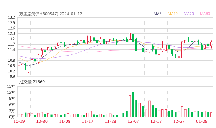Click the last candlestick on the right

[211, 44]
